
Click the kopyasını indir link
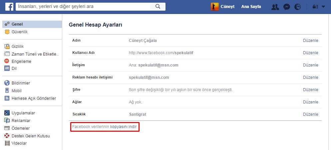(124, 127)
